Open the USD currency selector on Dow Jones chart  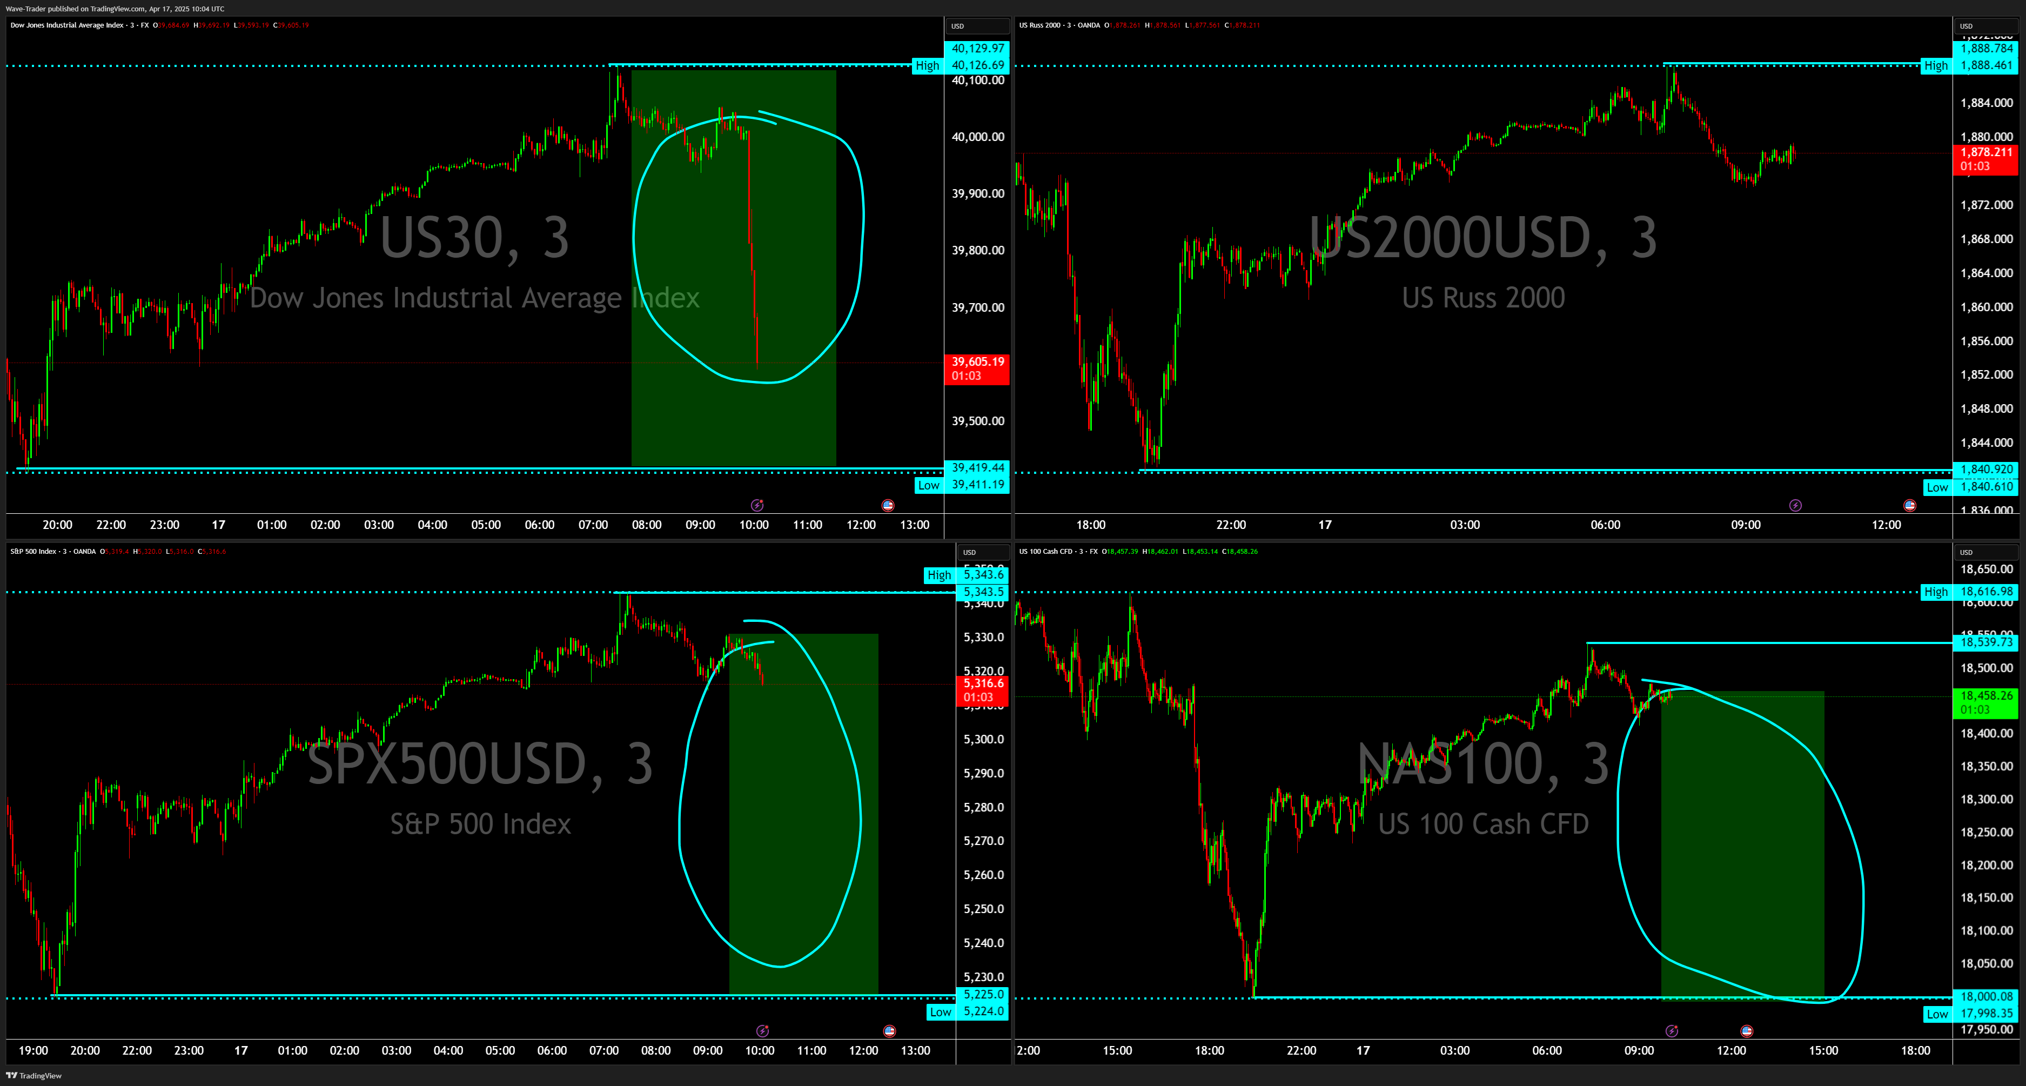[977, 26]
